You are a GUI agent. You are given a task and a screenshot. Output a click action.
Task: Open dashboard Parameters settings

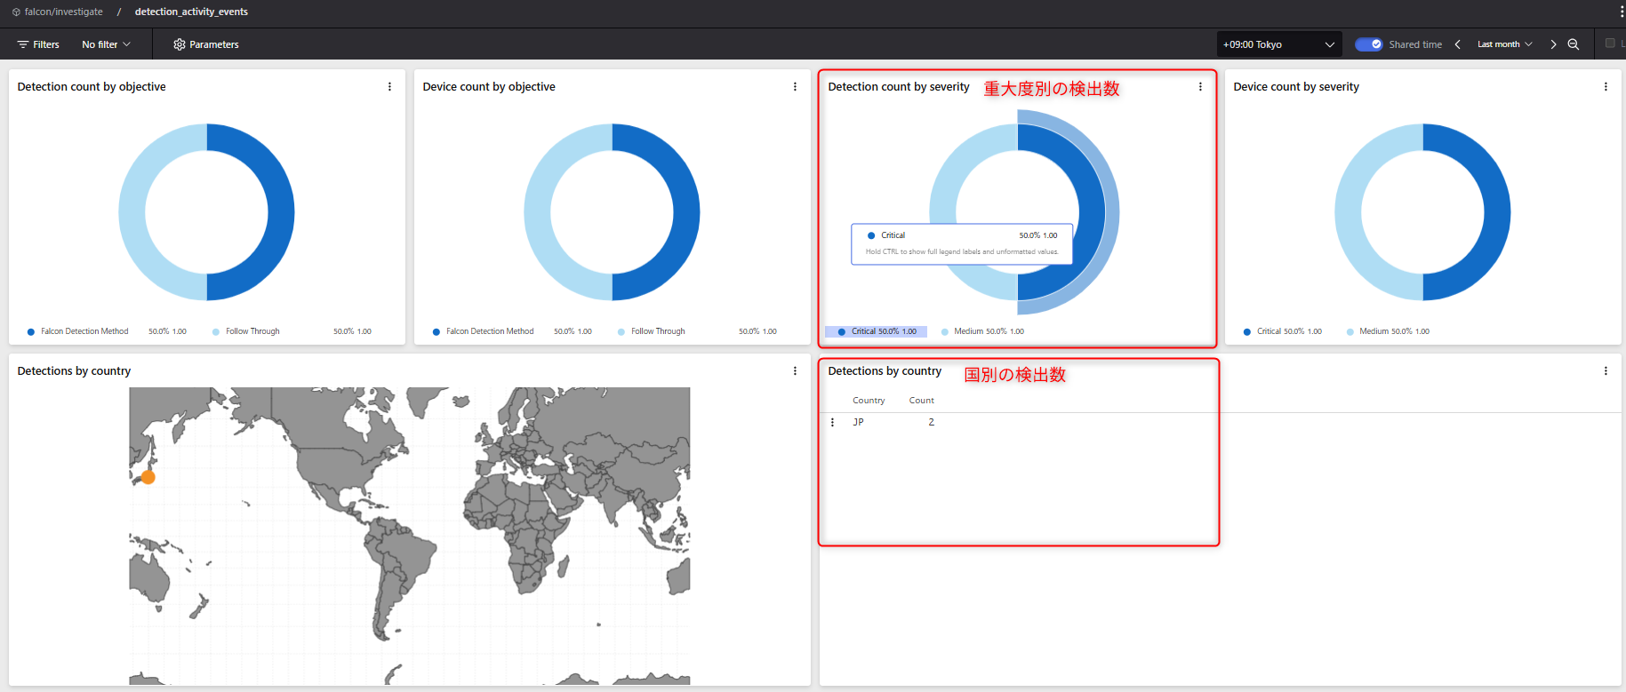click(x=205, y=44)
